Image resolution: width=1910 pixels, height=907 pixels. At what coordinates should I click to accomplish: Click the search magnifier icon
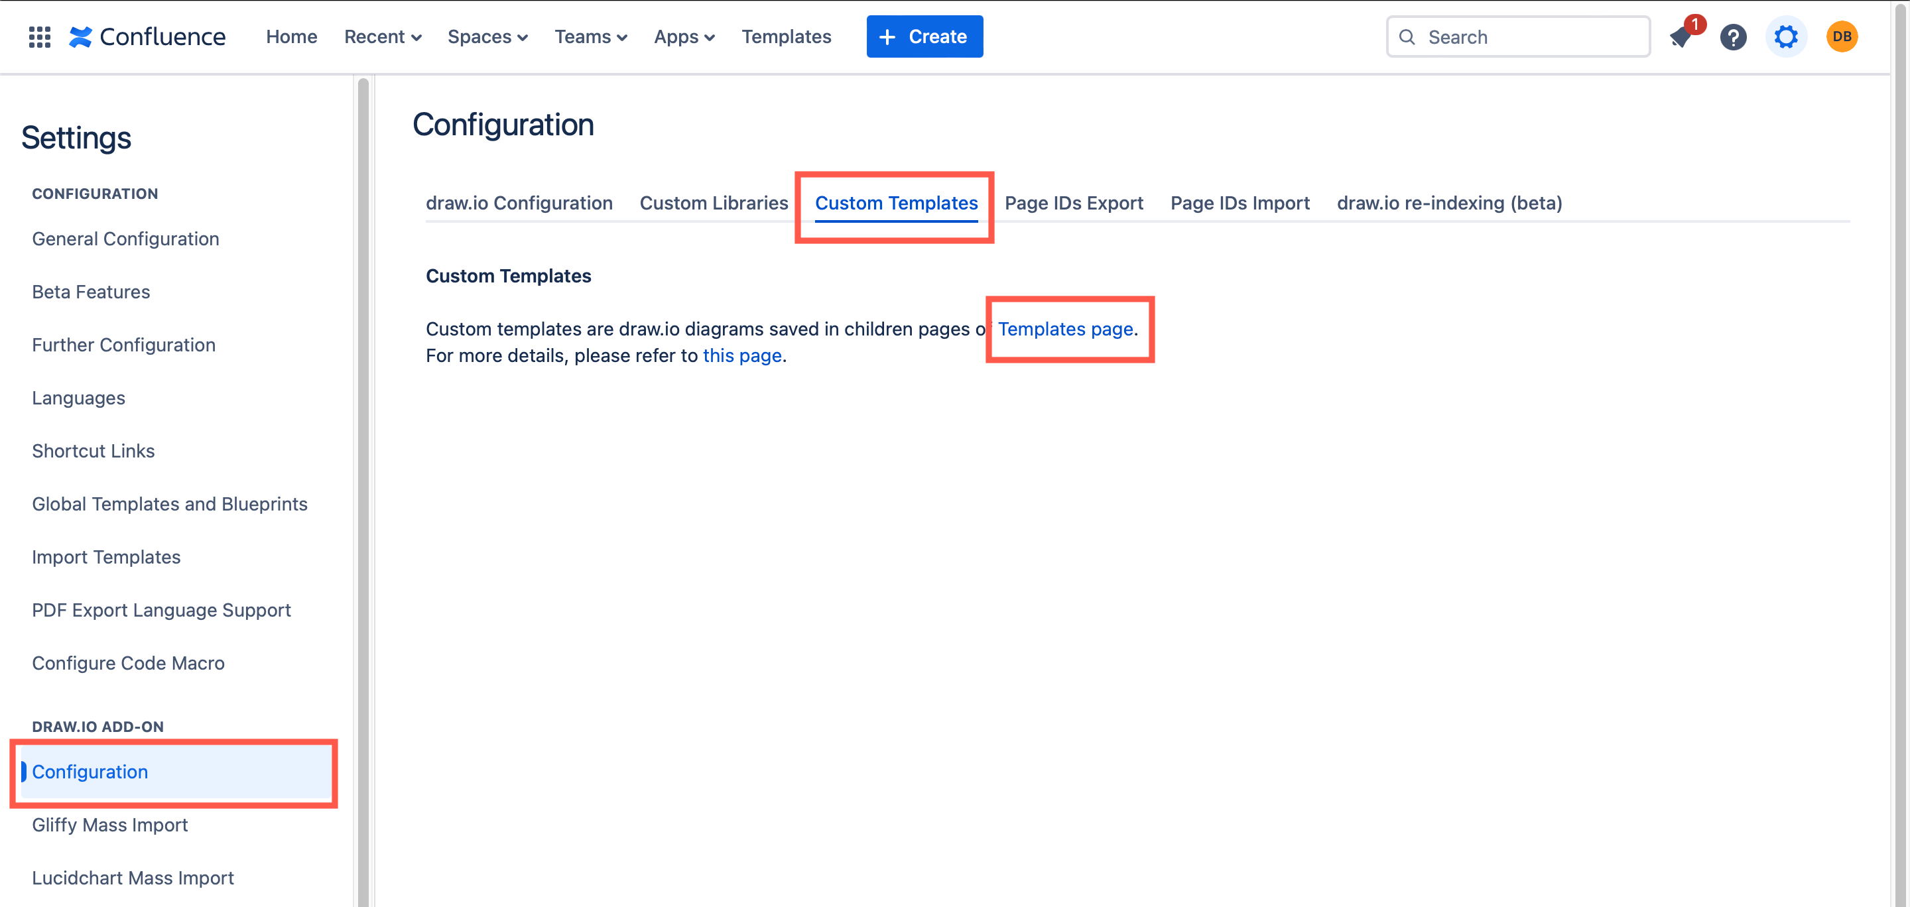point(1408,36)
